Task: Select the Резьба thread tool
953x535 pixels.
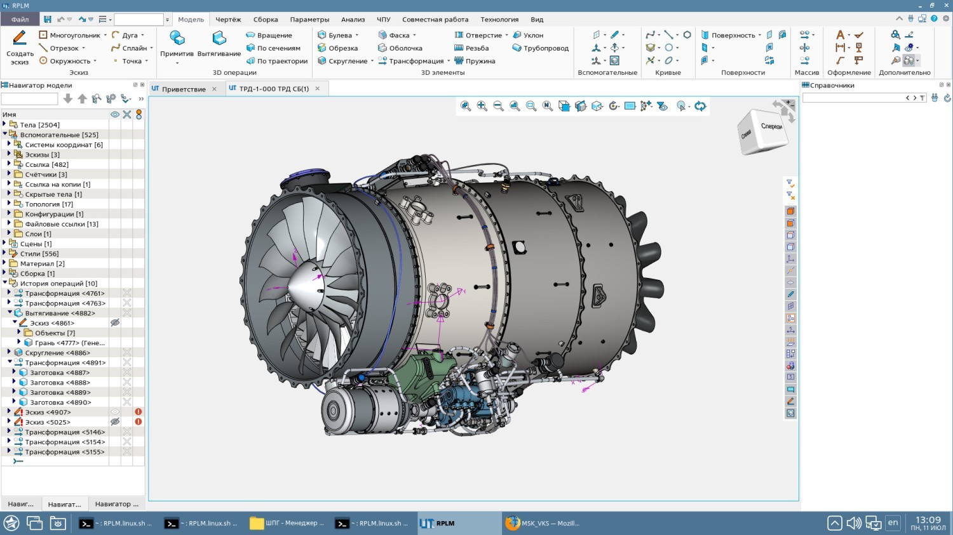Action: (471, 48)
